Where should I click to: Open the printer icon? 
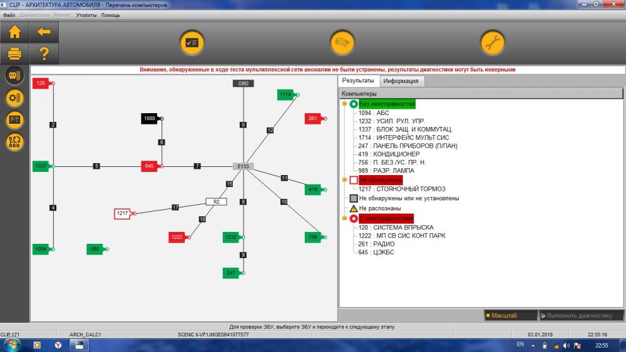15,53
